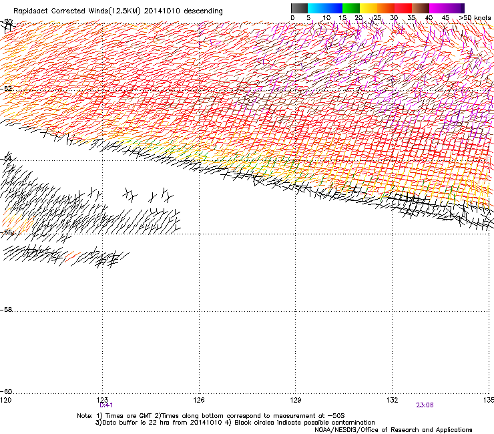Pick the magenta 40-45 knots color bar segment
This screenshot has width=494, height=434.
438,8
